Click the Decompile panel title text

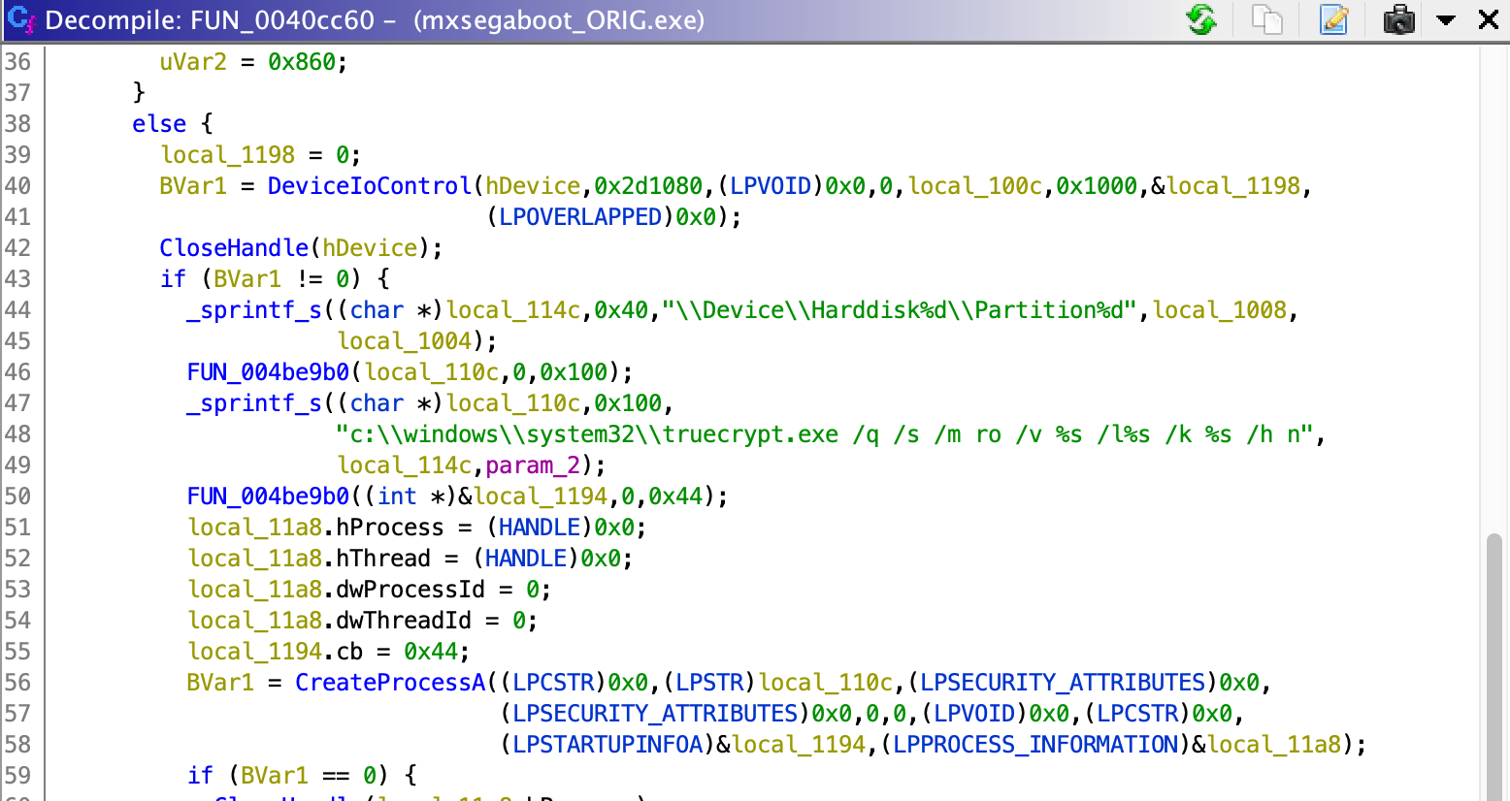coord(375,20)
